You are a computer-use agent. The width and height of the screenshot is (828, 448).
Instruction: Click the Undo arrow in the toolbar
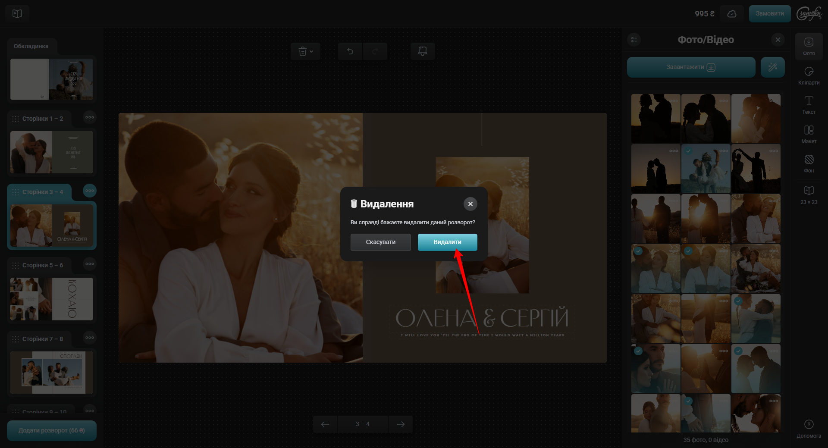pos(350,52)
